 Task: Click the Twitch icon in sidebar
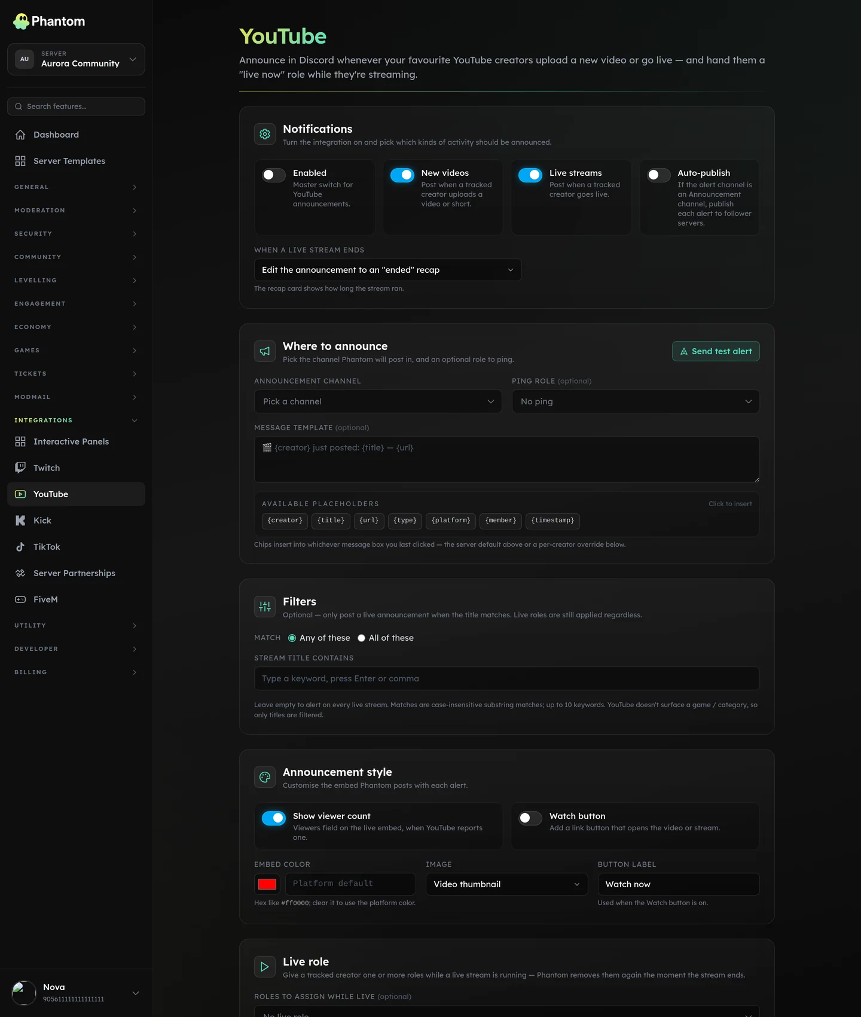[x=20, y=468]
